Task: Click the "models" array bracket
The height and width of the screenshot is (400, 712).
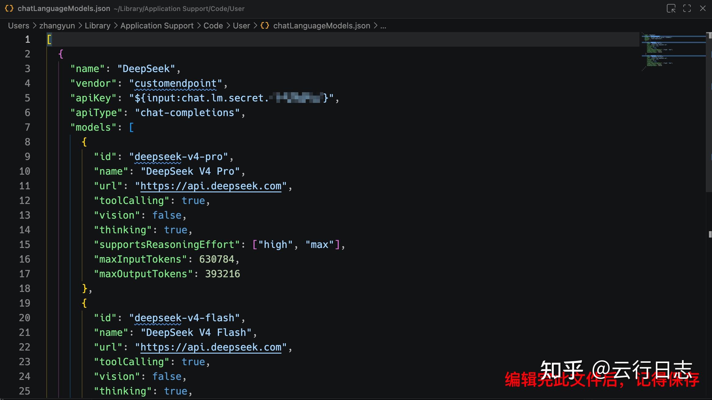Action: [x=131, y=127]
